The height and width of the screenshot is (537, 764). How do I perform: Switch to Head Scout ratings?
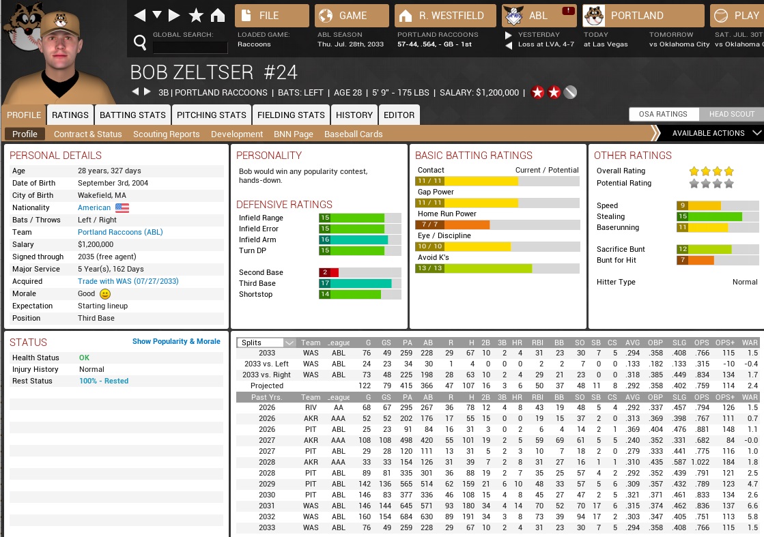[x=731, y=114]
